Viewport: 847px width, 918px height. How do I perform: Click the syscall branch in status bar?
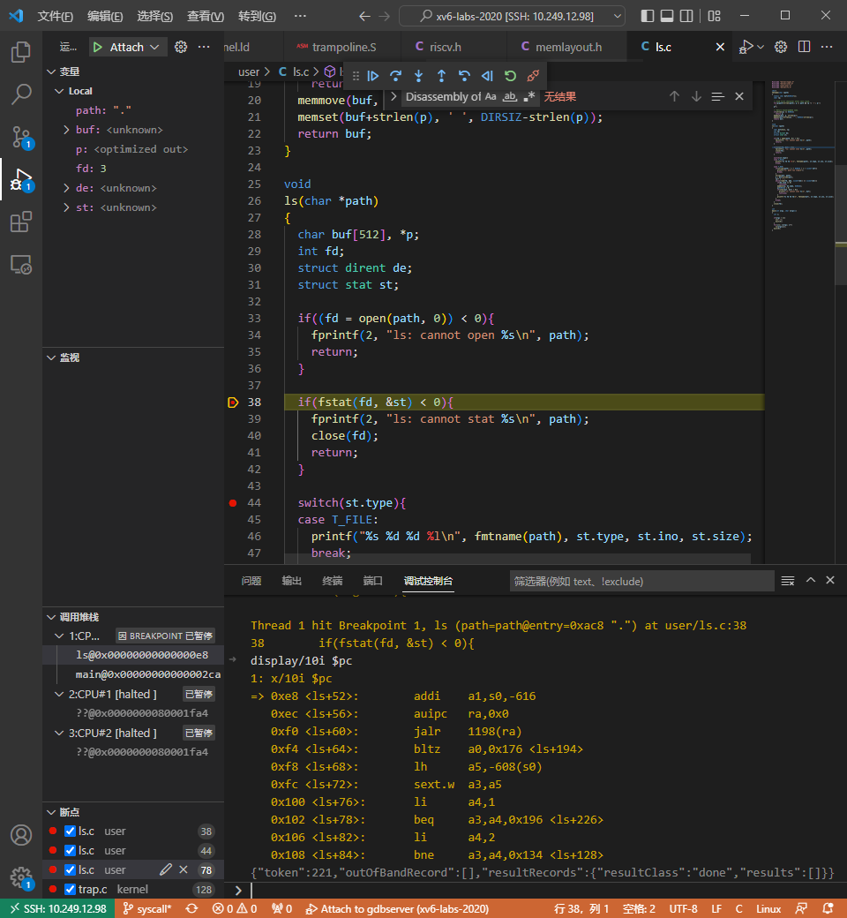pos(147,908)
